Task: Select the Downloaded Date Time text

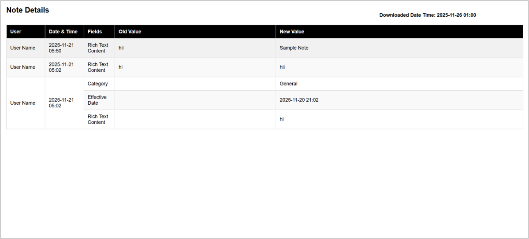Action: tap(427, 15)
